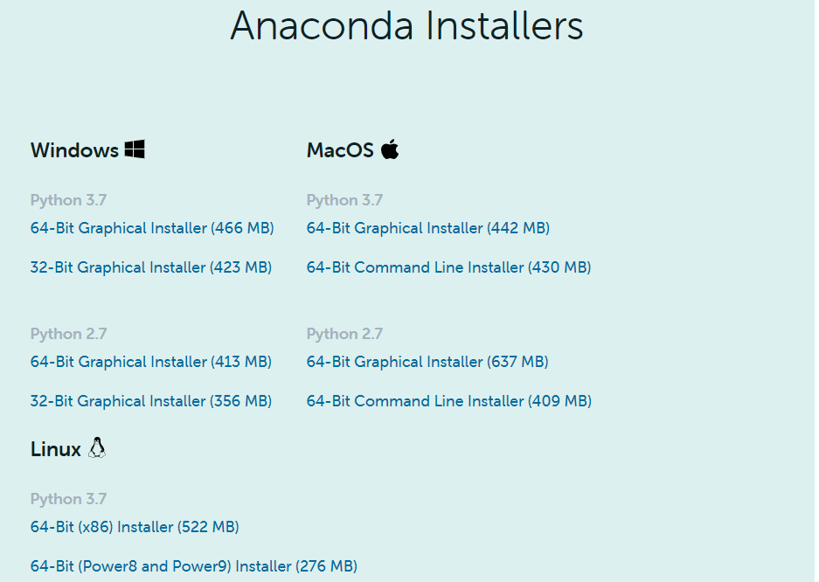
Task: Click the Linux penguin icon
Action: tap(97, 448)
